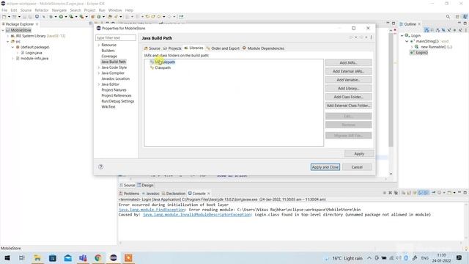Click the Run external tools icon
Screen dimensions: 469x264
click(x=81, y=17)
